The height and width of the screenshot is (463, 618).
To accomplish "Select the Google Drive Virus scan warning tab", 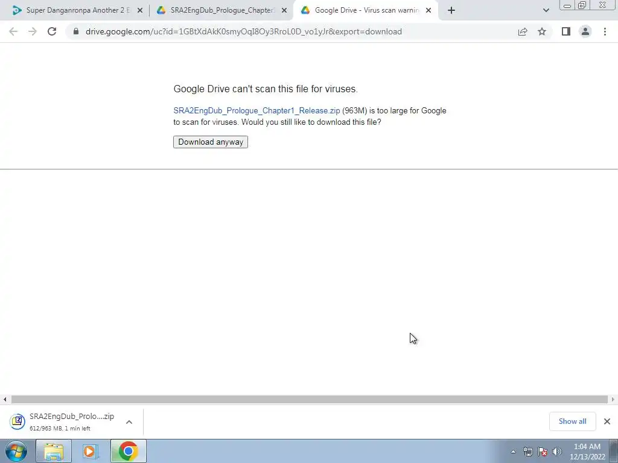I will [366, 10].
